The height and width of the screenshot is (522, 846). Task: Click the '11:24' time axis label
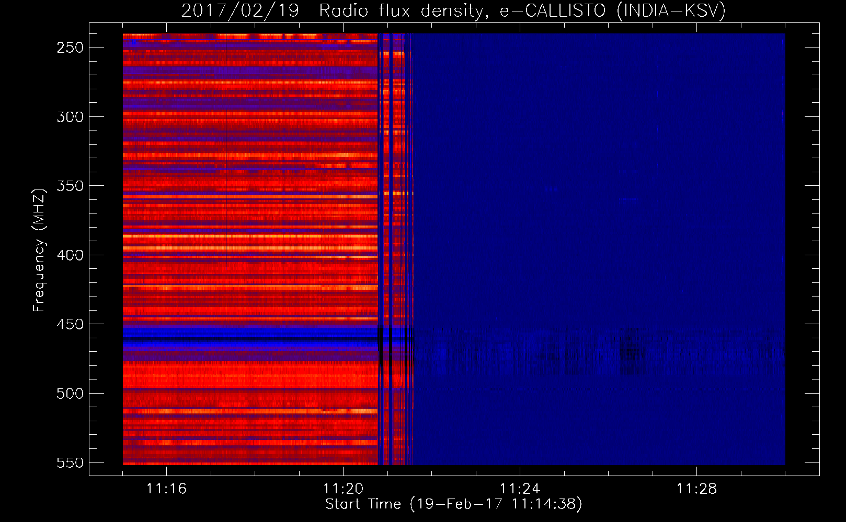(x=520, y=489)
